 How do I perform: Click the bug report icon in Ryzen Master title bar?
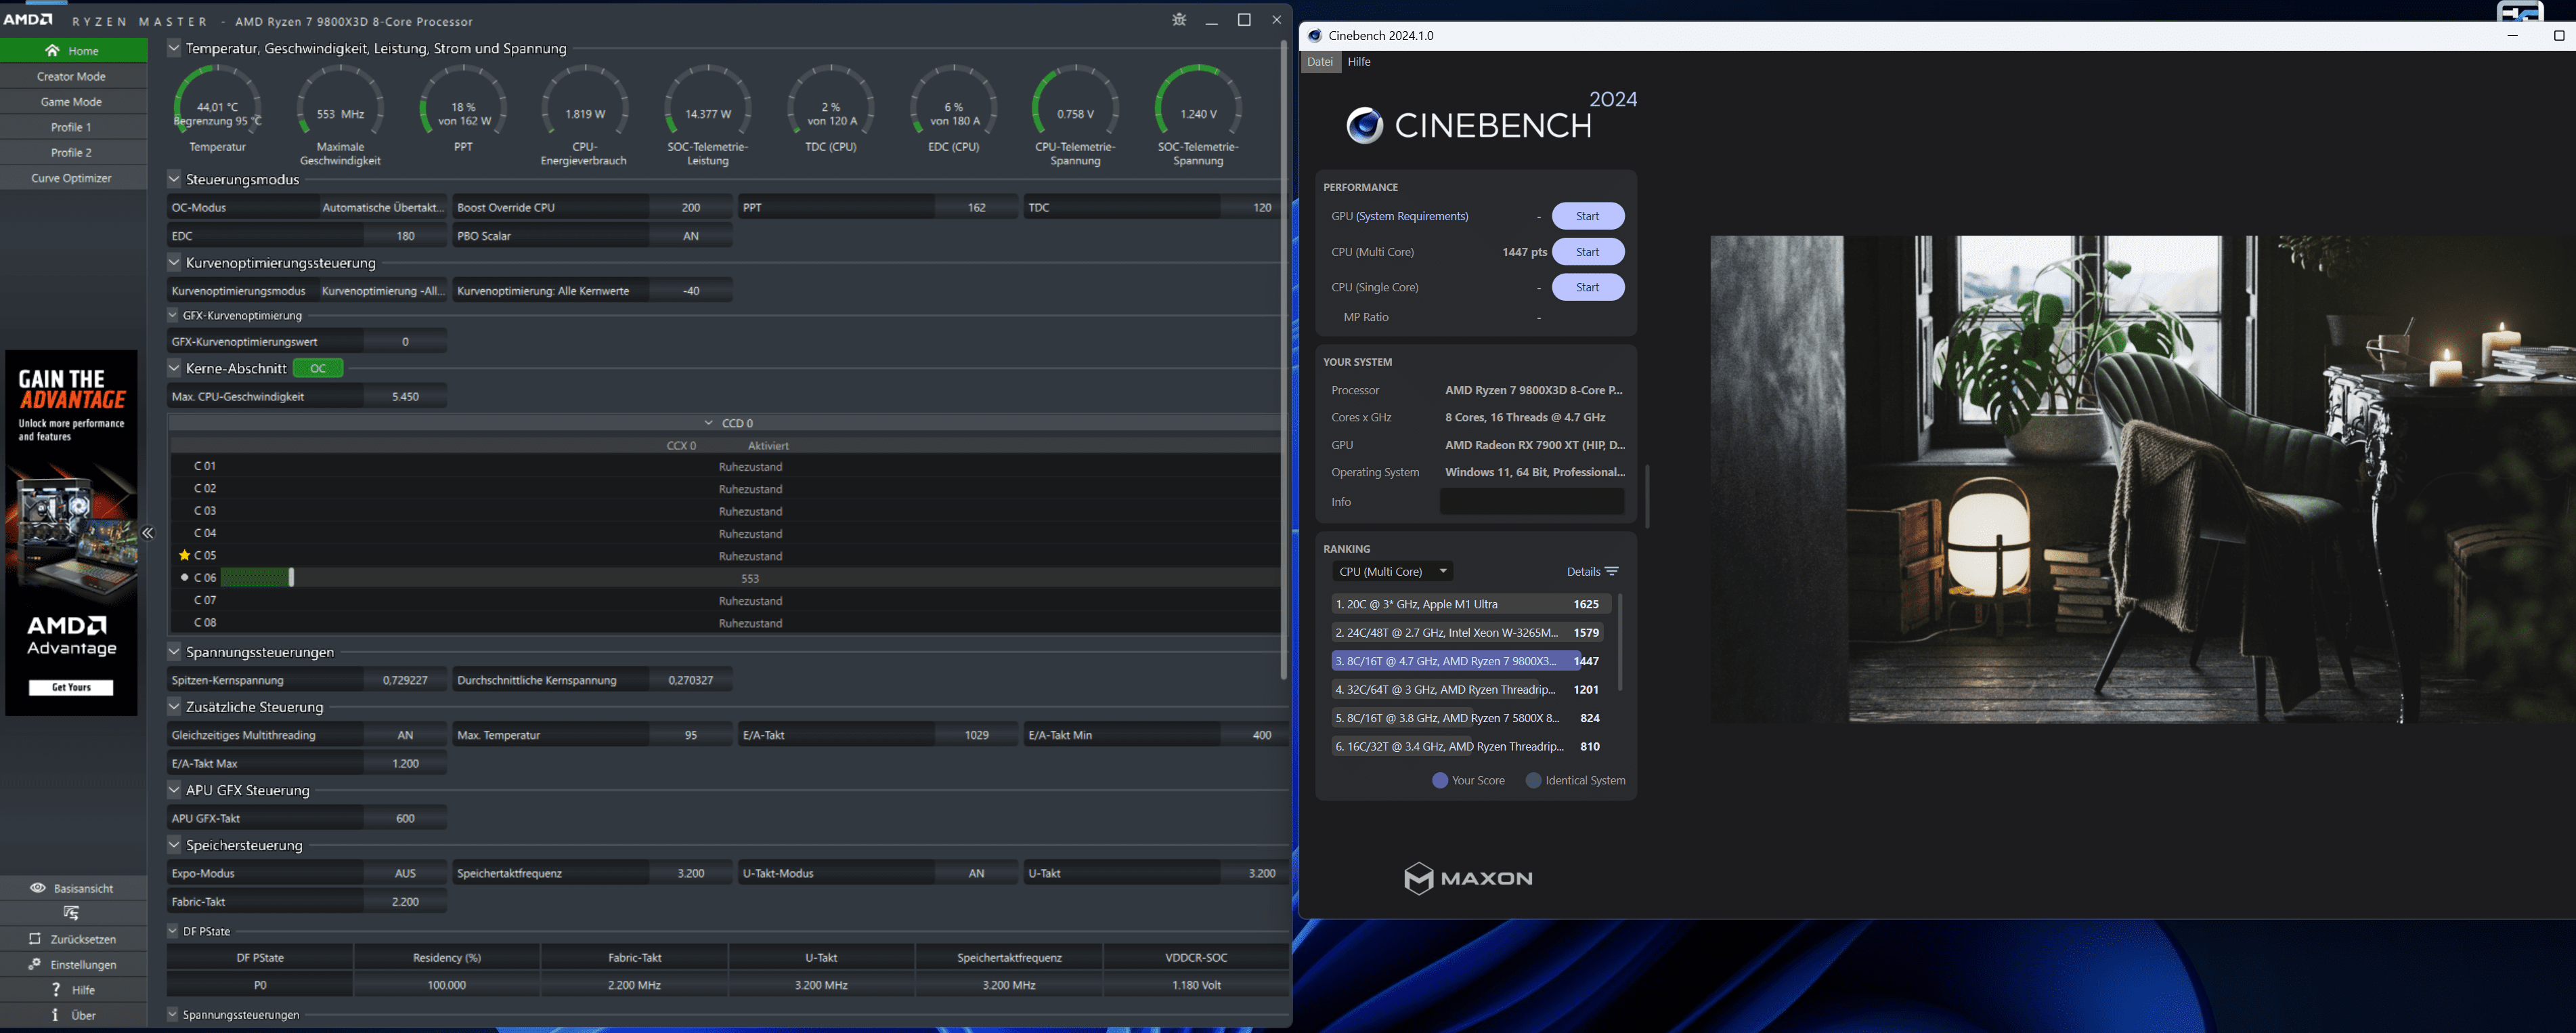click(x=1179, y=20)
